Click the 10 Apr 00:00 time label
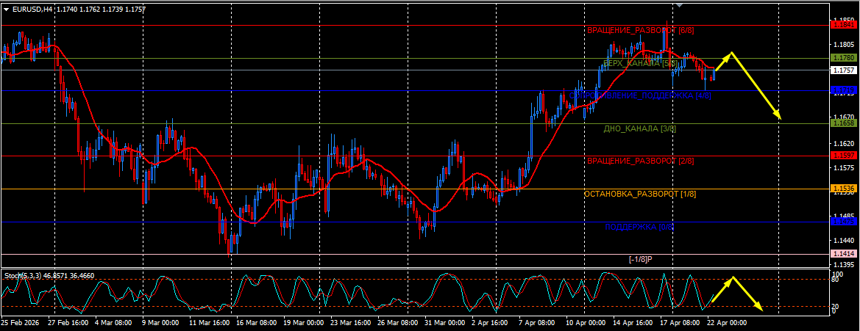Screen dimensions: 860x331 (586, 323)
